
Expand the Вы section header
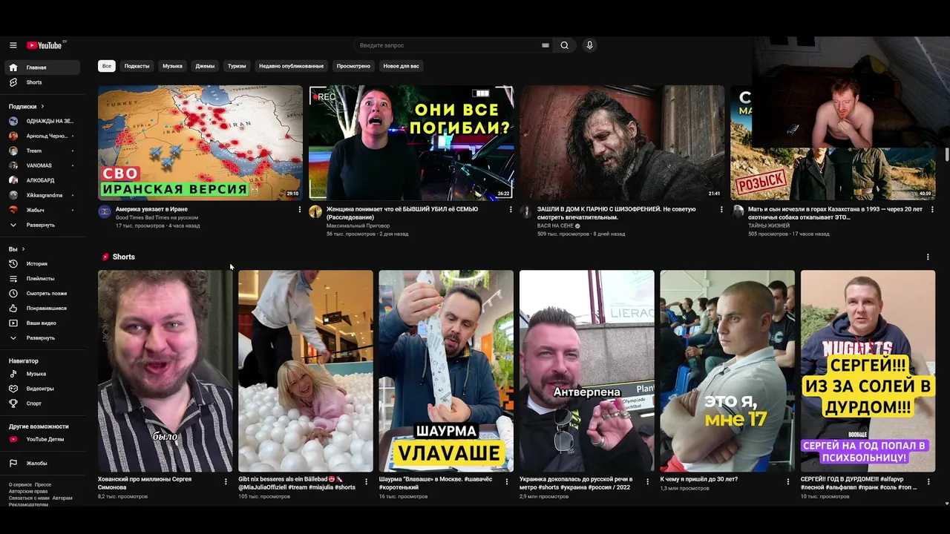click(x=17, y=249)
